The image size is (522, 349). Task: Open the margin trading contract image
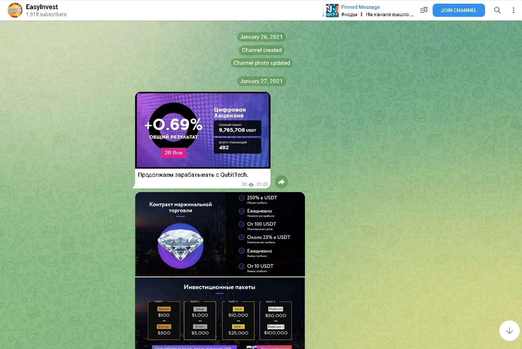(220, 234)
